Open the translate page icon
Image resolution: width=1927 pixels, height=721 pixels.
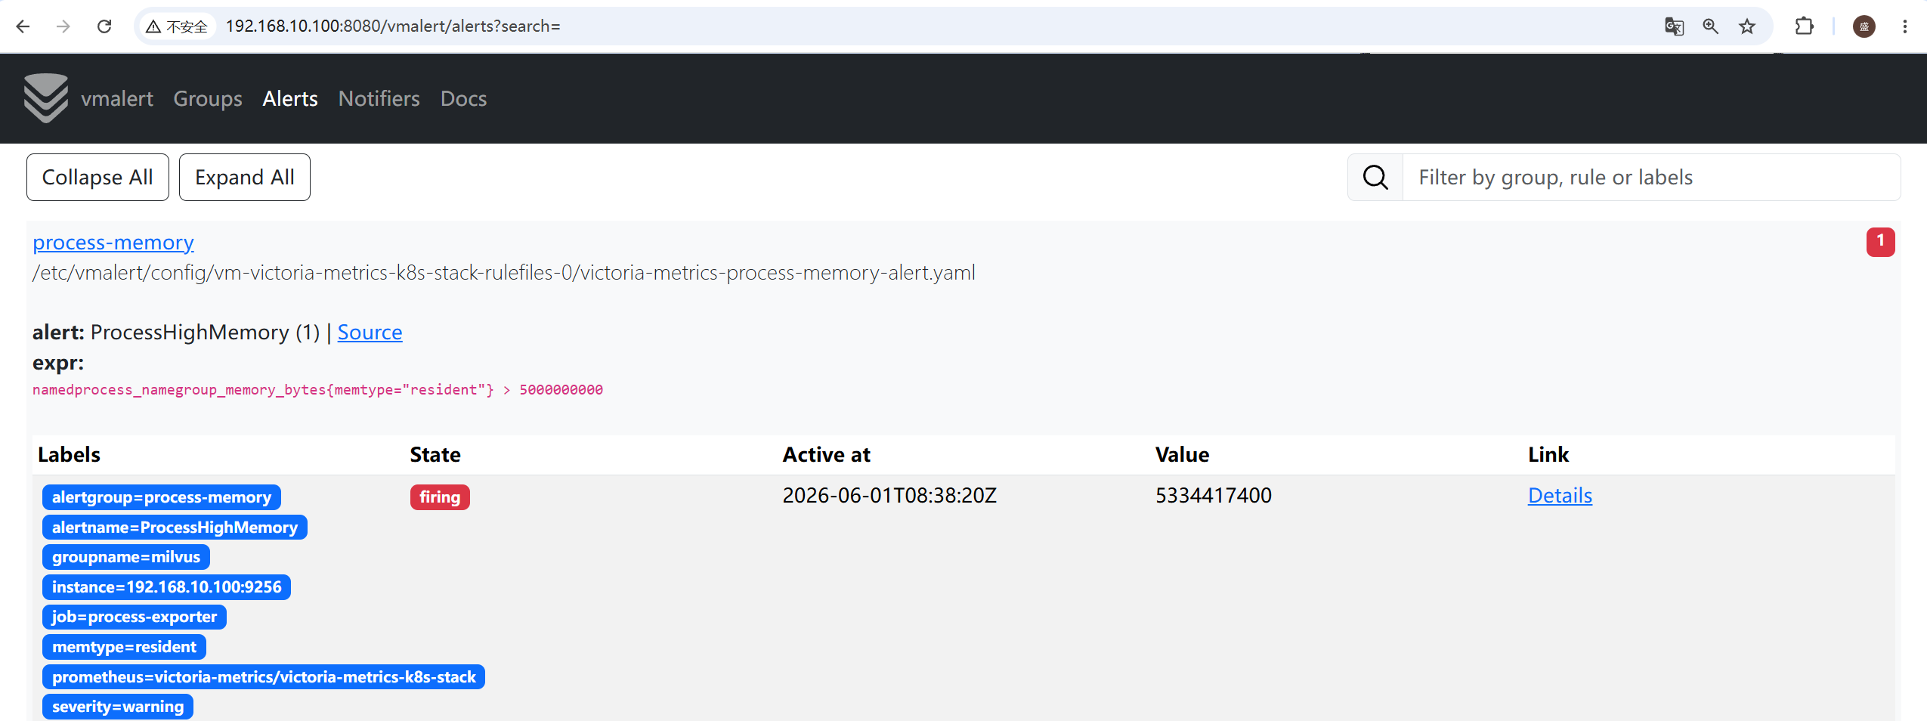[x=1674, y=26]
